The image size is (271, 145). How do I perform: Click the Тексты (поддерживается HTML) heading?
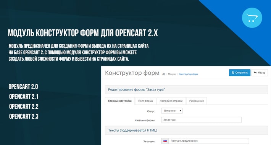(132, 130)
